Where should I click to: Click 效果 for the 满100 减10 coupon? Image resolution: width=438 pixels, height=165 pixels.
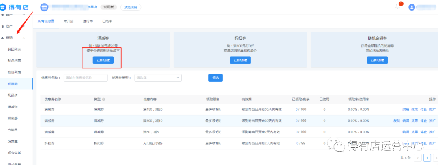(414, 121)
